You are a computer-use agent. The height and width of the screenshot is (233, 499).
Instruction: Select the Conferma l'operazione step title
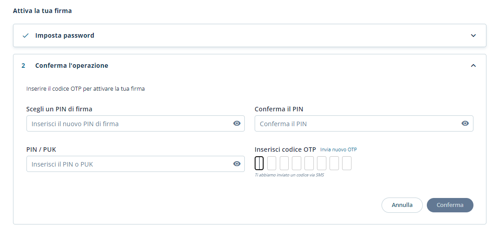point(72,66)
